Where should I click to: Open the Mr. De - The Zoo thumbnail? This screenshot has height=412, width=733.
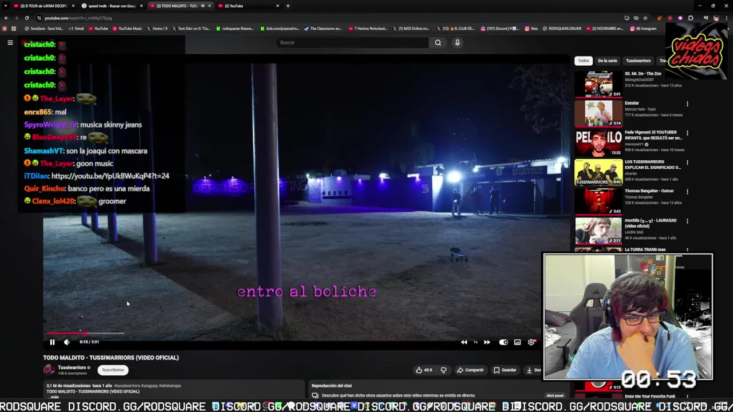[598, 84]
